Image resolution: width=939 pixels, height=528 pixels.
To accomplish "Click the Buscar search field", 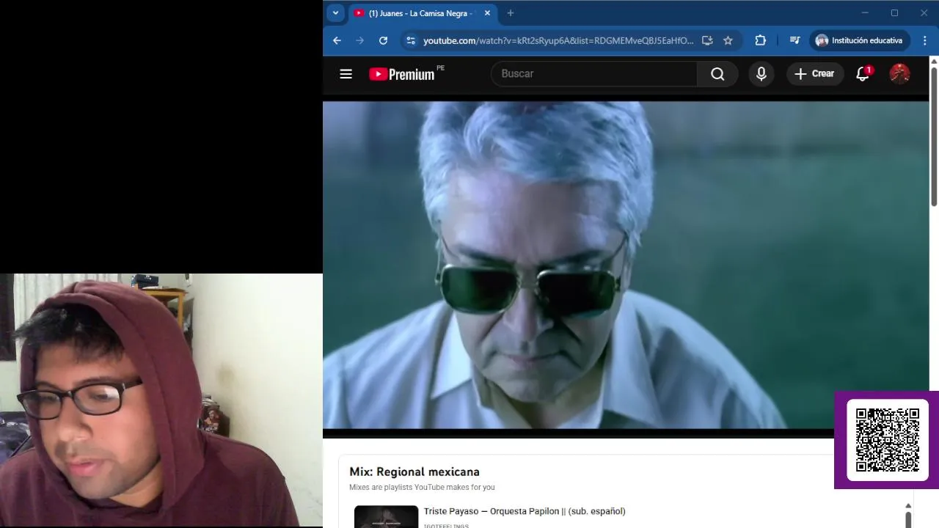I will coord(594,73).
